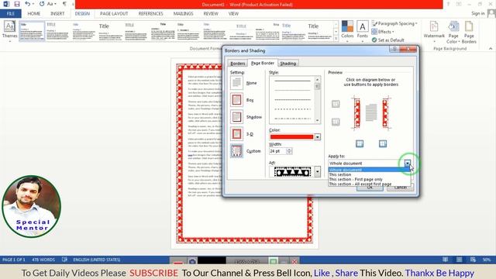The width and height of the screenshot is (496, 279).
Task: Collapse the ribbon with the arrow icon
Action: click(x=491, y=48)
